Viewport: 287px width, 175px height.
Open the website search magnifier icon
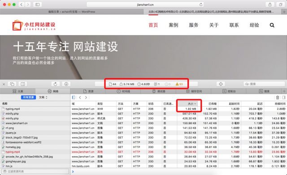pyautogui.click(x=272, y=25)
